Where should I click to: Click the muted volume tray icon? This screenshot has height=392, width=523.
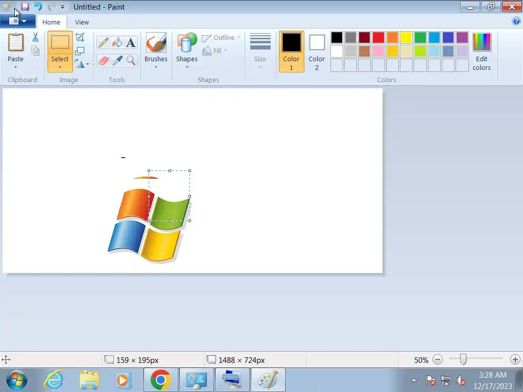coord(461,380)
